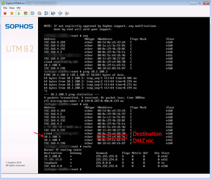Viewport: 211px width, 179px height.
Task: Click the 'Genmask' routing column header
Action: tap(102, 153)
